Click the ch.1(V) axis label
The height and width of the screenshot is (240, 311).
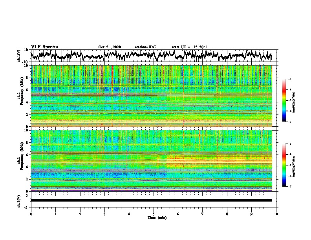19,56
